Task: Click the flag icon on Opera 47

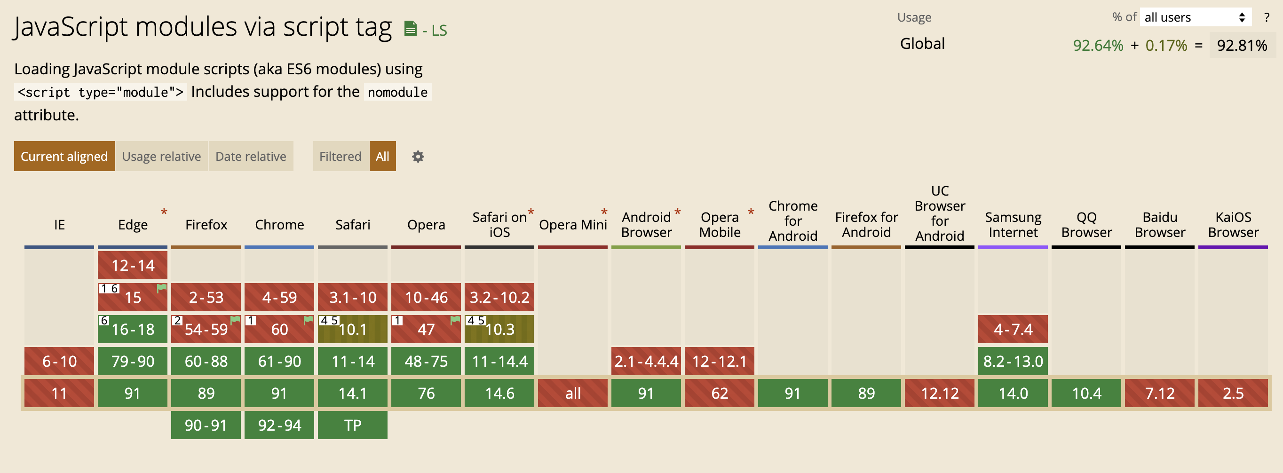Action: (x=455, y=320)
